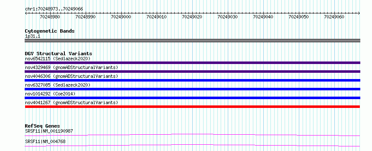Click the gray 1p31.1 cytoband bar
The width and height of the screenshot is (372, 151).
(192, 41)
